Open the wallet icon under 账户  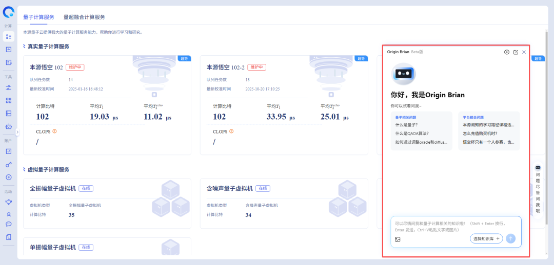(9, 151)
